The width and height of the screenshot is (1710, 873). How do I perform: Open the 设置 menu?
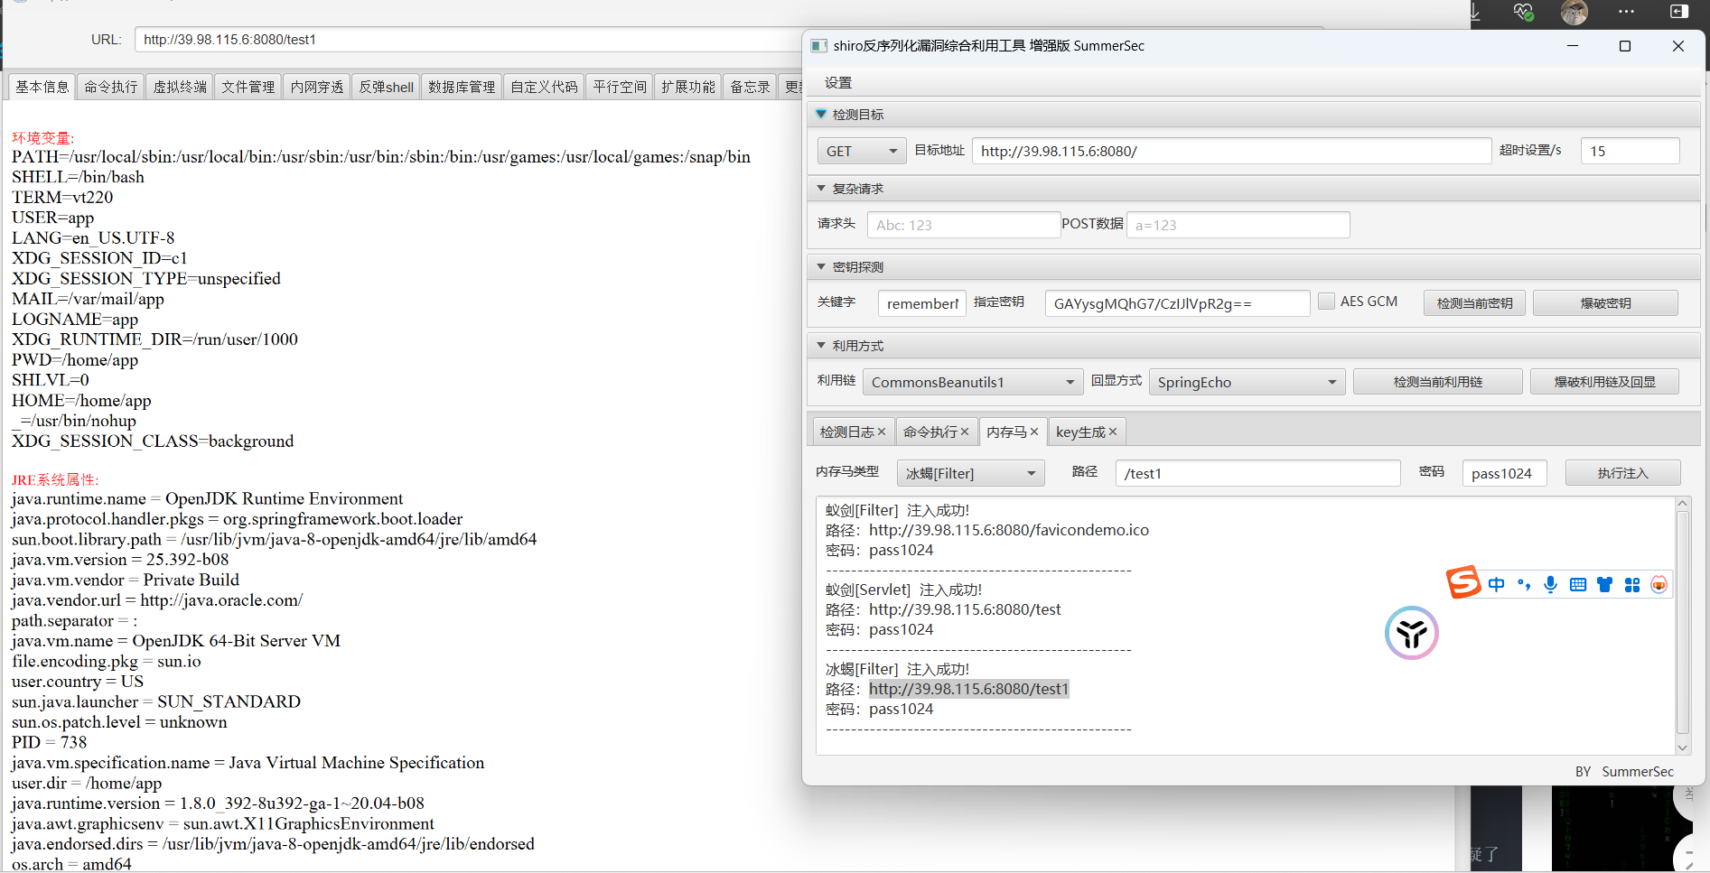[838, 82]
